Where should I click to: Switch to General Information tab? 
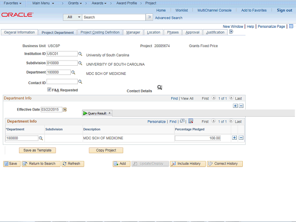coord(19,32)
